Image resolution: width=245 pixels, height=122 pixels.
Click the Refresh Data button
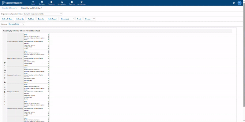coord(7,19)
